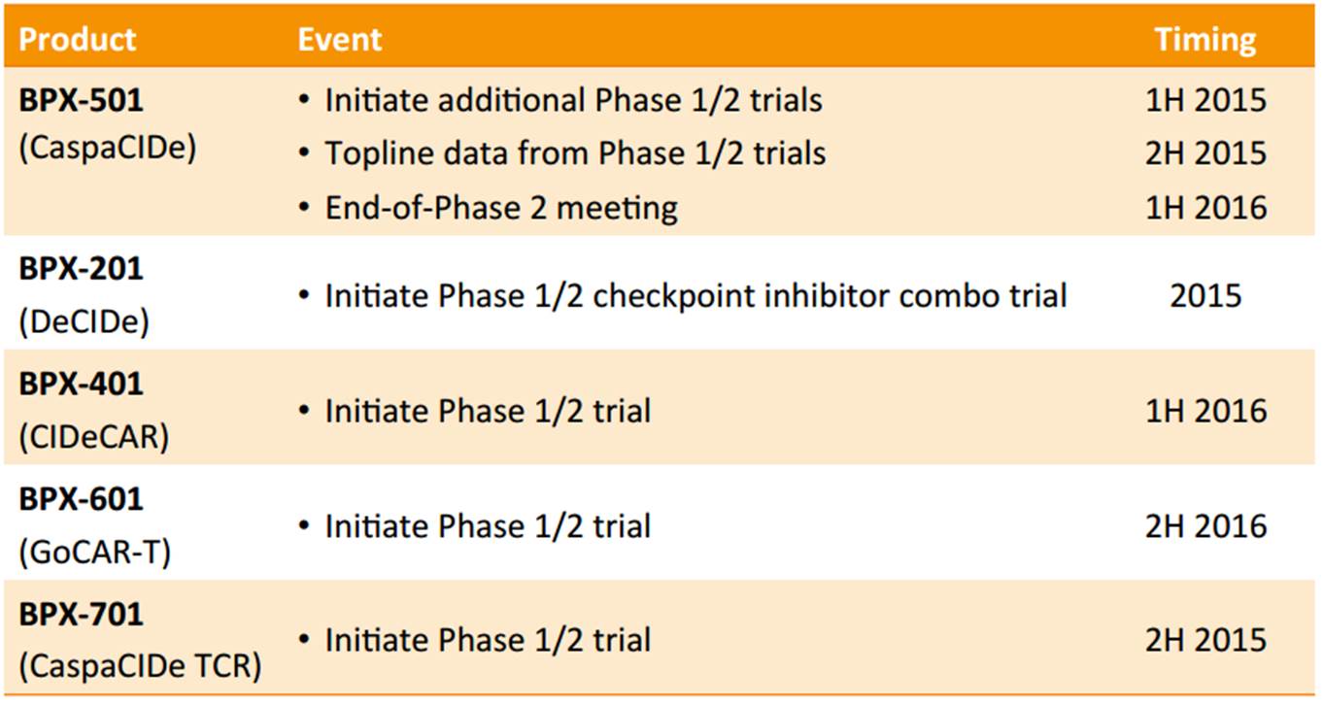Click the checkpoint inhibitor combo trial event
1322x706 pixels.
(x=695, y=295)
